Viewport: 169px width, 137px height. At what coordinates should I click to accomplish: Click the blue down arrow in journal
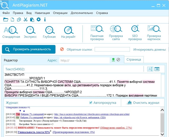pos(20,111)
